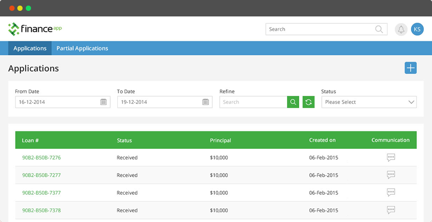Add a new application with plus button

[x=410, y=68]
